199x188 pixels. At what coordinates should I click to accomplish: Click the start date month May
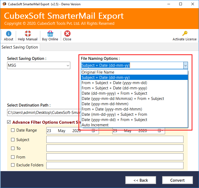tap(62, 131)
